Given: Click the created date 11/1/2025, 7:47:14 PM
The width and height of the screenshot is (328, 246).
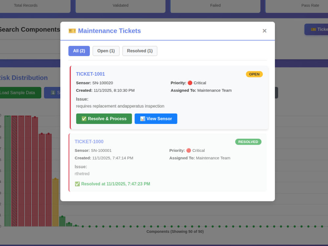Looking at the screenshot, I should tap(113, 158).
